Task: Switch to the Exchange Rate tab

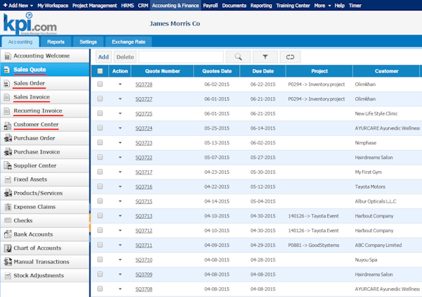Action: (129, 42)
